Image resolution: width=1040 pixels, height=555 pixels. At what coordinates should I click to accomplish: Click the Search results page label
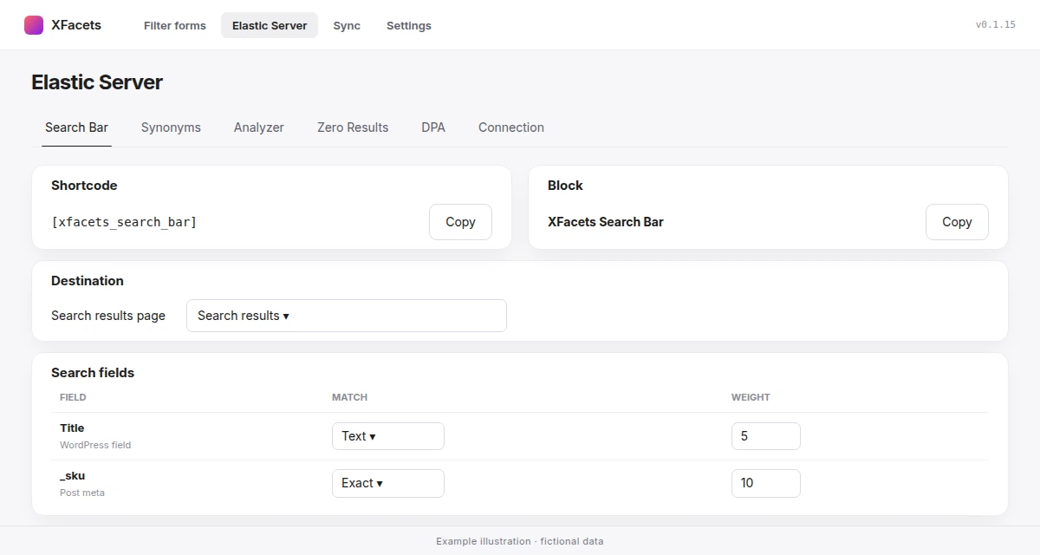tap(108, 316)
